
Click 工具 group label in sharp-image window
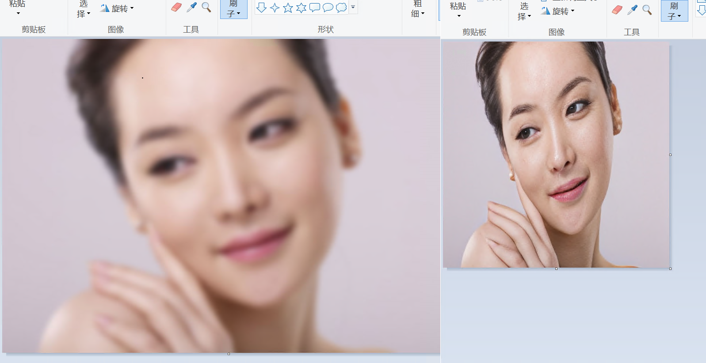(632, 32)
